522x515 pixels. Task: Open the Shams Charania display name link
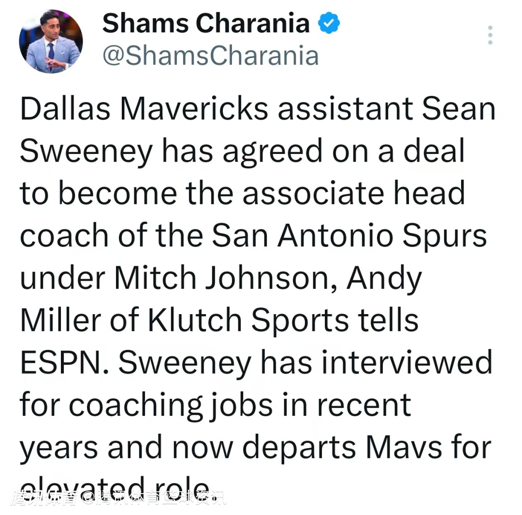206,23
